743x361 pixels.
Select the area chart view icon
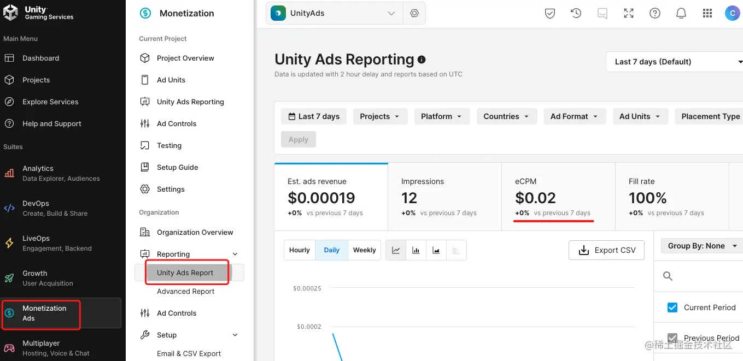click(x=436, y=250)
